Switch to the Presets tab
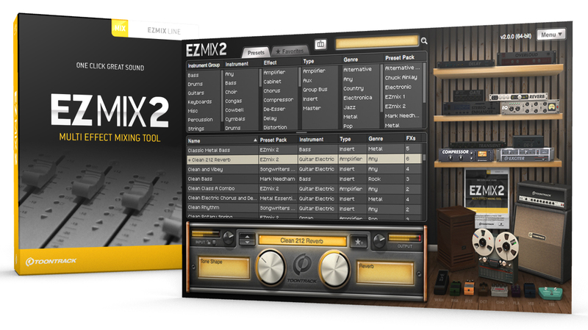The image size is (588, 330). point(256,52)
